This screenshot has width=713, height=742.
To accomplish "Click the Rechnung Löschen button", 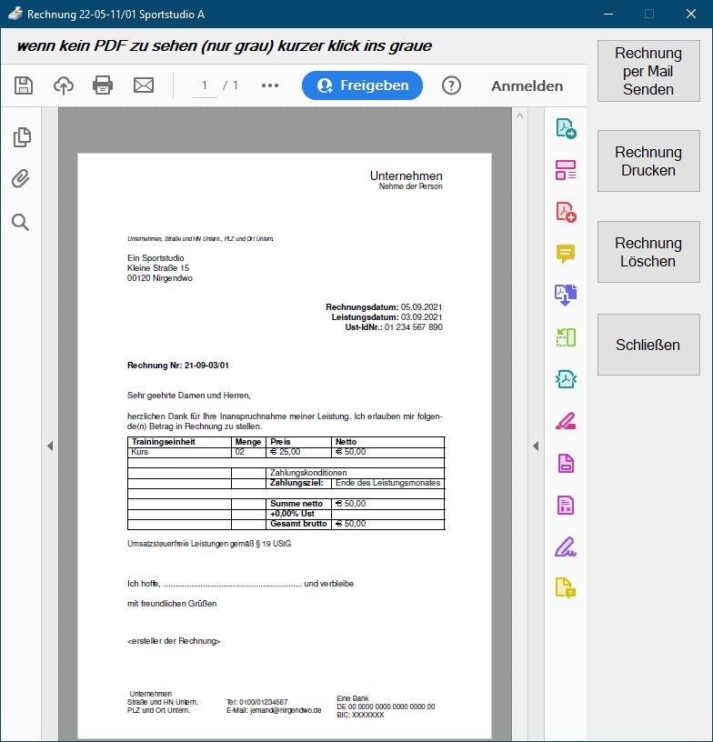I will coord(648,252).
